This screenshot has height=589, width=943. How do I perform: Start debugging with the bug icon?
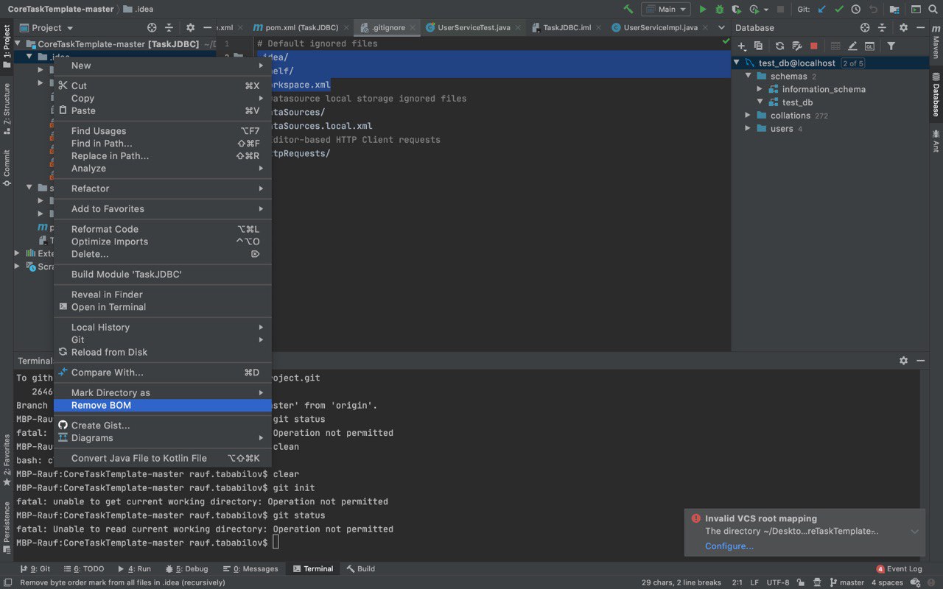click(x=720, y=10)
